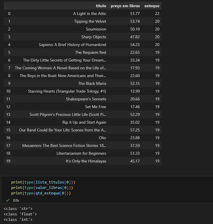Select output line <class 'int'>

pos(18,219)
